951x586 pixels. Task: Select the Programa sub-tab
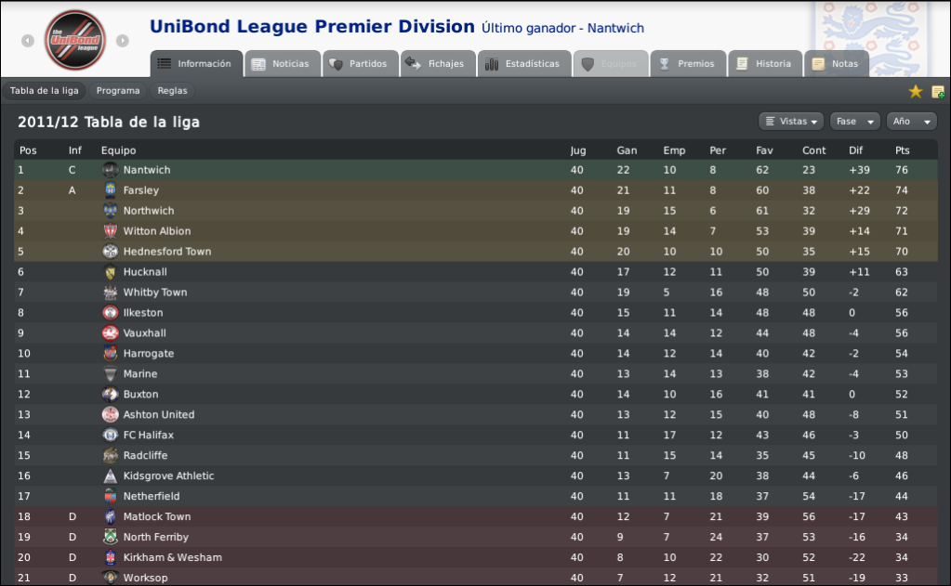click(x=118, y=90)
